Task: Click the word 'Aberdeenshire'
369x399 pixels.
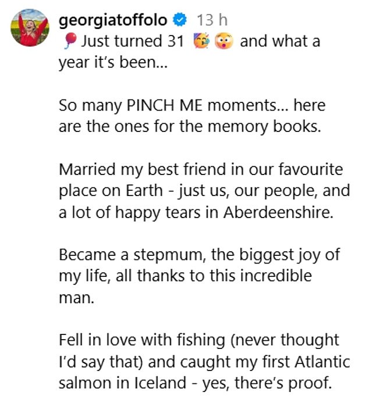Action: click(x=276, y=213)
